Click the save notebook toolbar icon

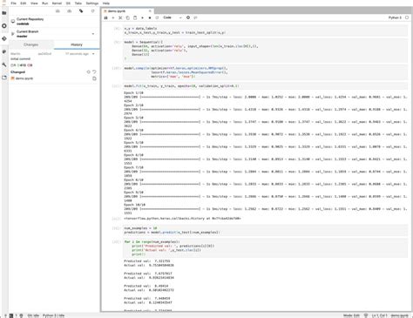pos(105,17)
